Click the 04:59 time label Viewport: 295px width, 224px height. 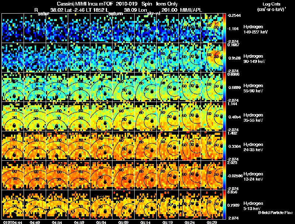(x=79, y=223)
